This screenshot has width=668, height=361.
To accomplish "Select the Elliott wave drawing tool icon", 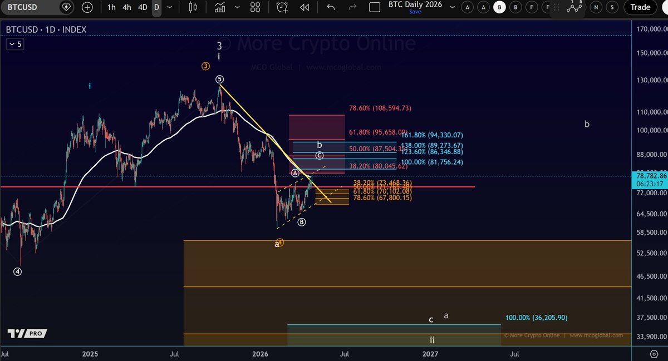I will pos(574,7).
